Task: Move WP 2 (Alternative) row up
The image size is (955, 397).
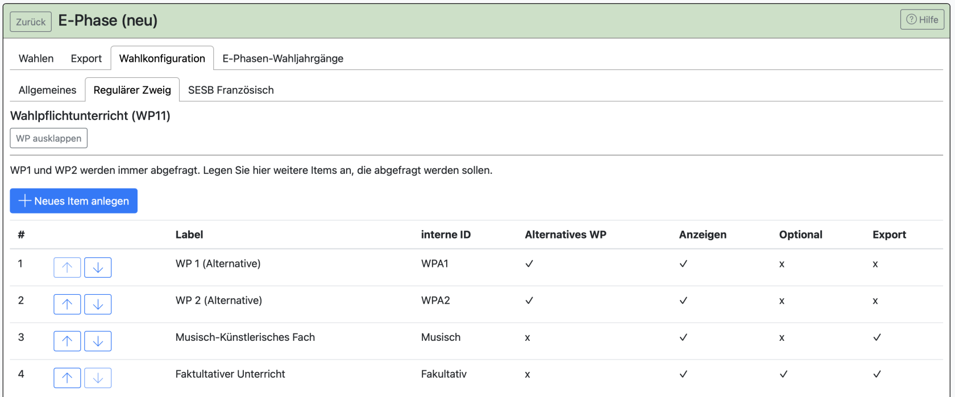Action: pyautogui.click(x=67, y=304)
